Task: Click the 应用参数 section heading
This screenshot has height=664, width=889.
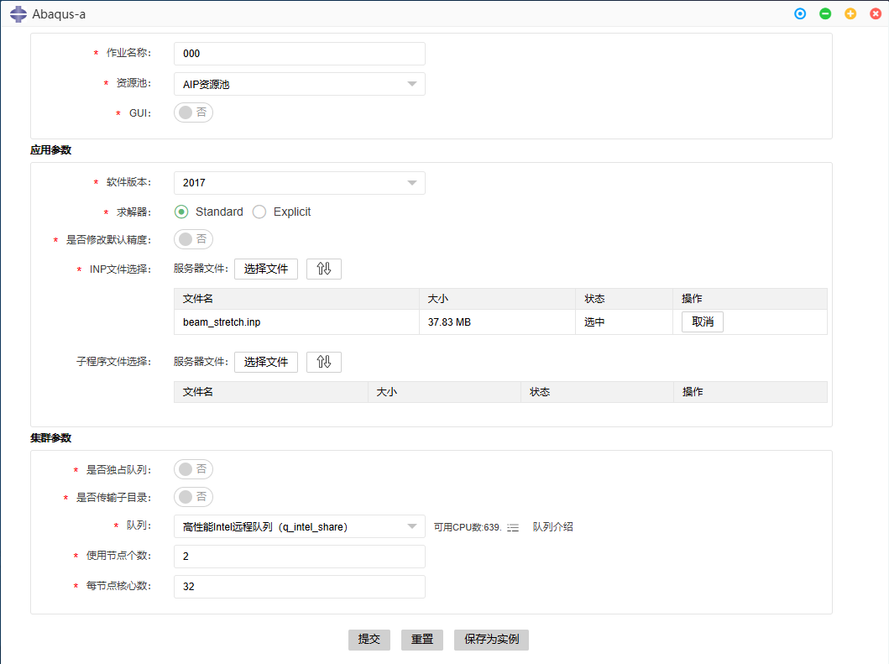Action: [x=51, y=150]
